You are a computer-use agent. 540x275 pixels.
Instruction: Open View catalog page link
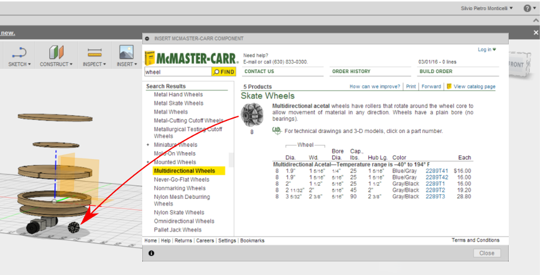pyautogui.click(x=474, y=87)
